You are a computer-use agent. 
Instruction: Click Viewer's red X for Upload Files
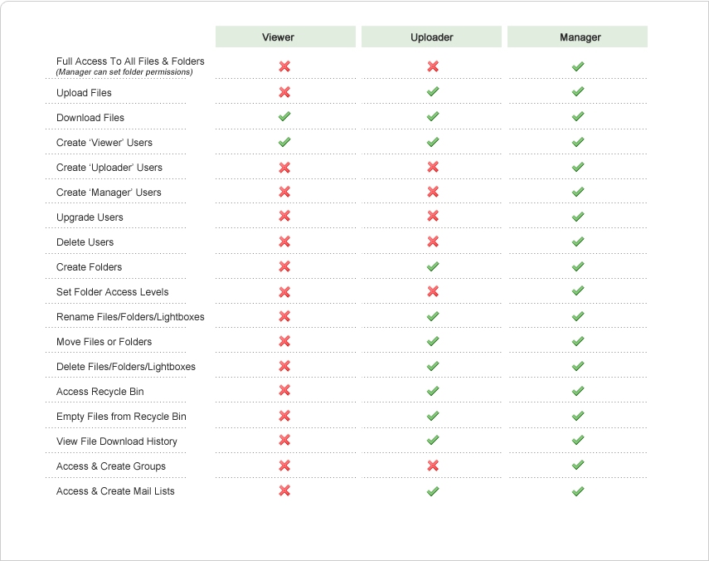pyautogui.click(x=284, y=92)
